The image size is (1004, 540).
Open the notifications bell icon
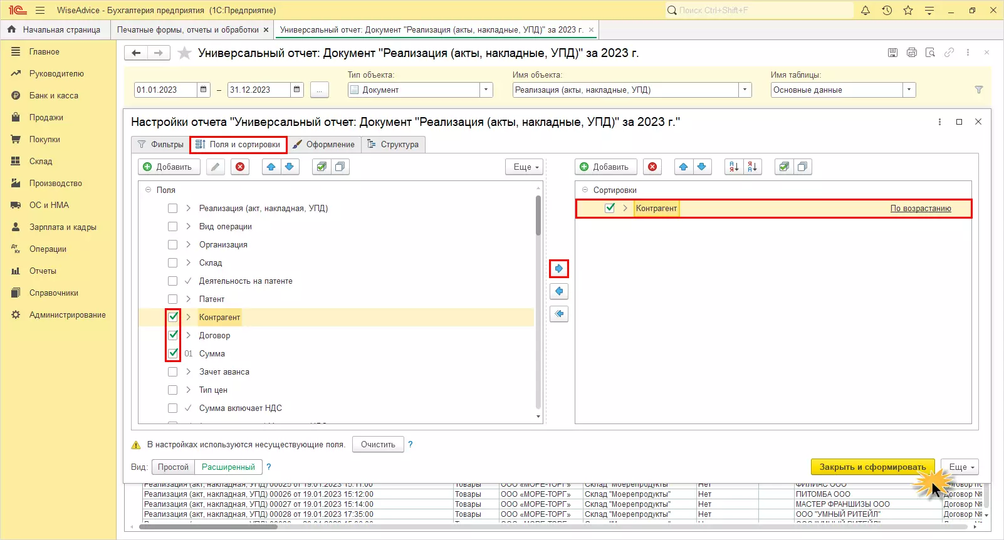click(865, 10)
